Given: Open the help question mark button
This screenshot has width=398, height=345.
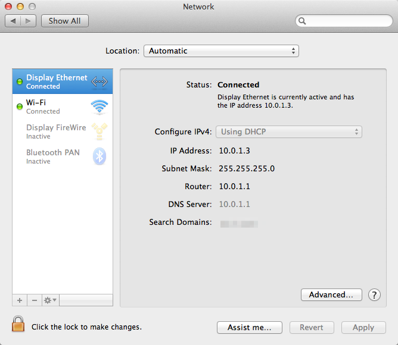Looking at the screenshot, I should click(374, 295).
